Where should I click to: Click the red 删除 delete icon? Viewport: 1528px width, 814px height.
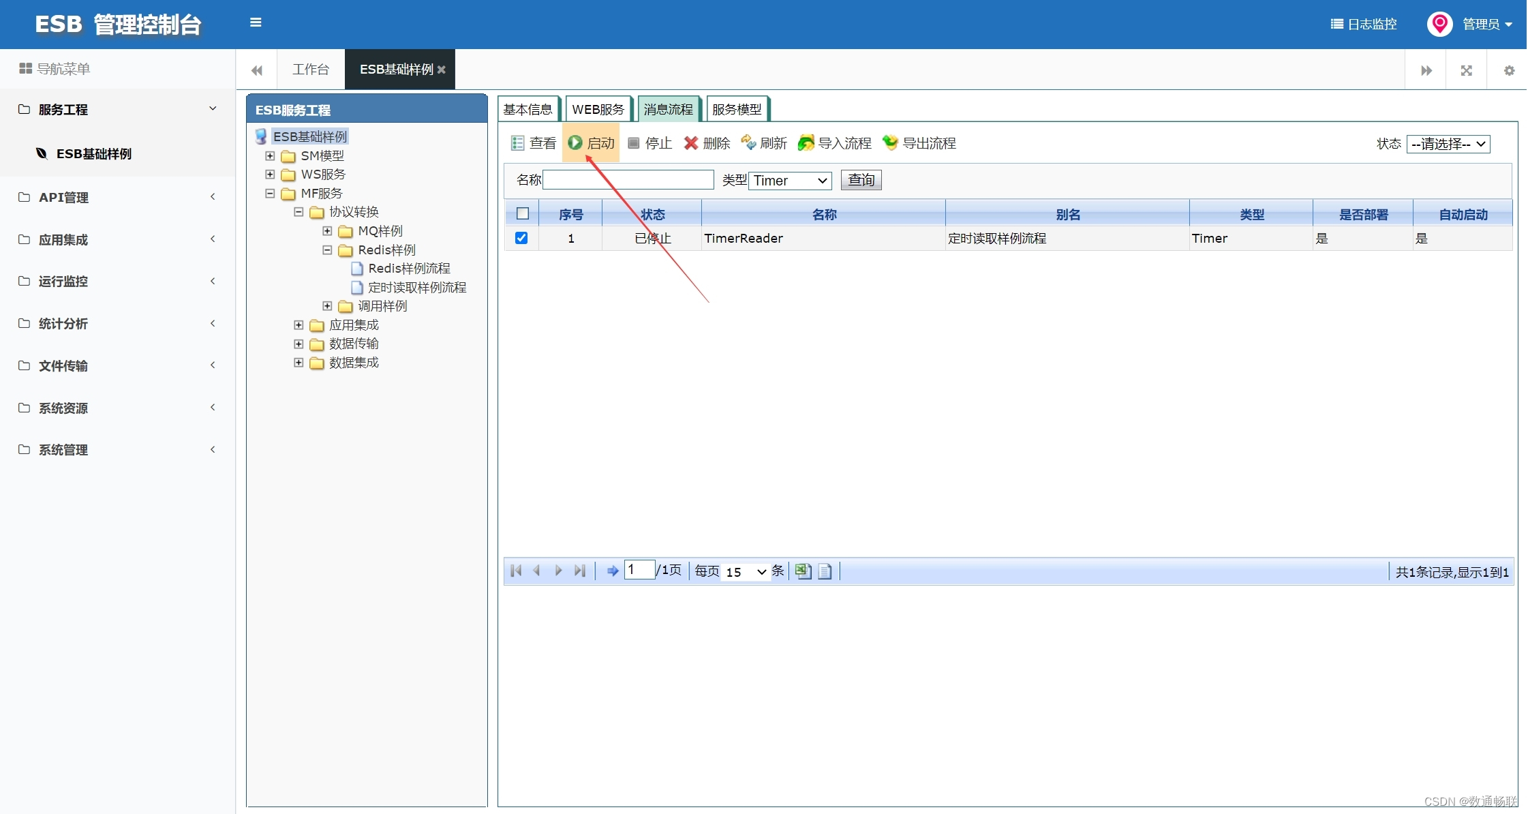pos(691,143)
